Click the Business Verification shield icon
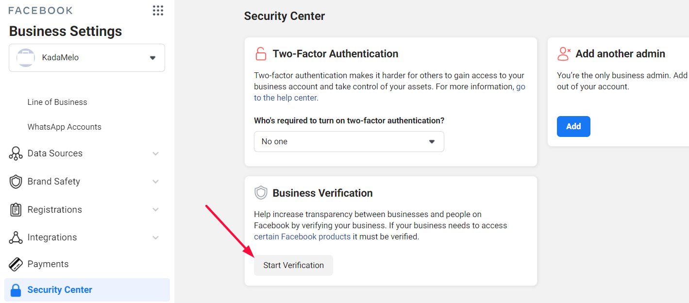Viewport: 689px width, 303px height. coord(261,193)
